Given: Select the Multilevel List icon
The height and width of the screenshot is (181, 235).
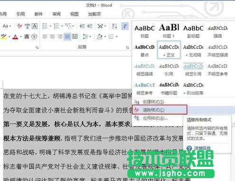Looking at the screenshot, I should click(x=68, y=26).
